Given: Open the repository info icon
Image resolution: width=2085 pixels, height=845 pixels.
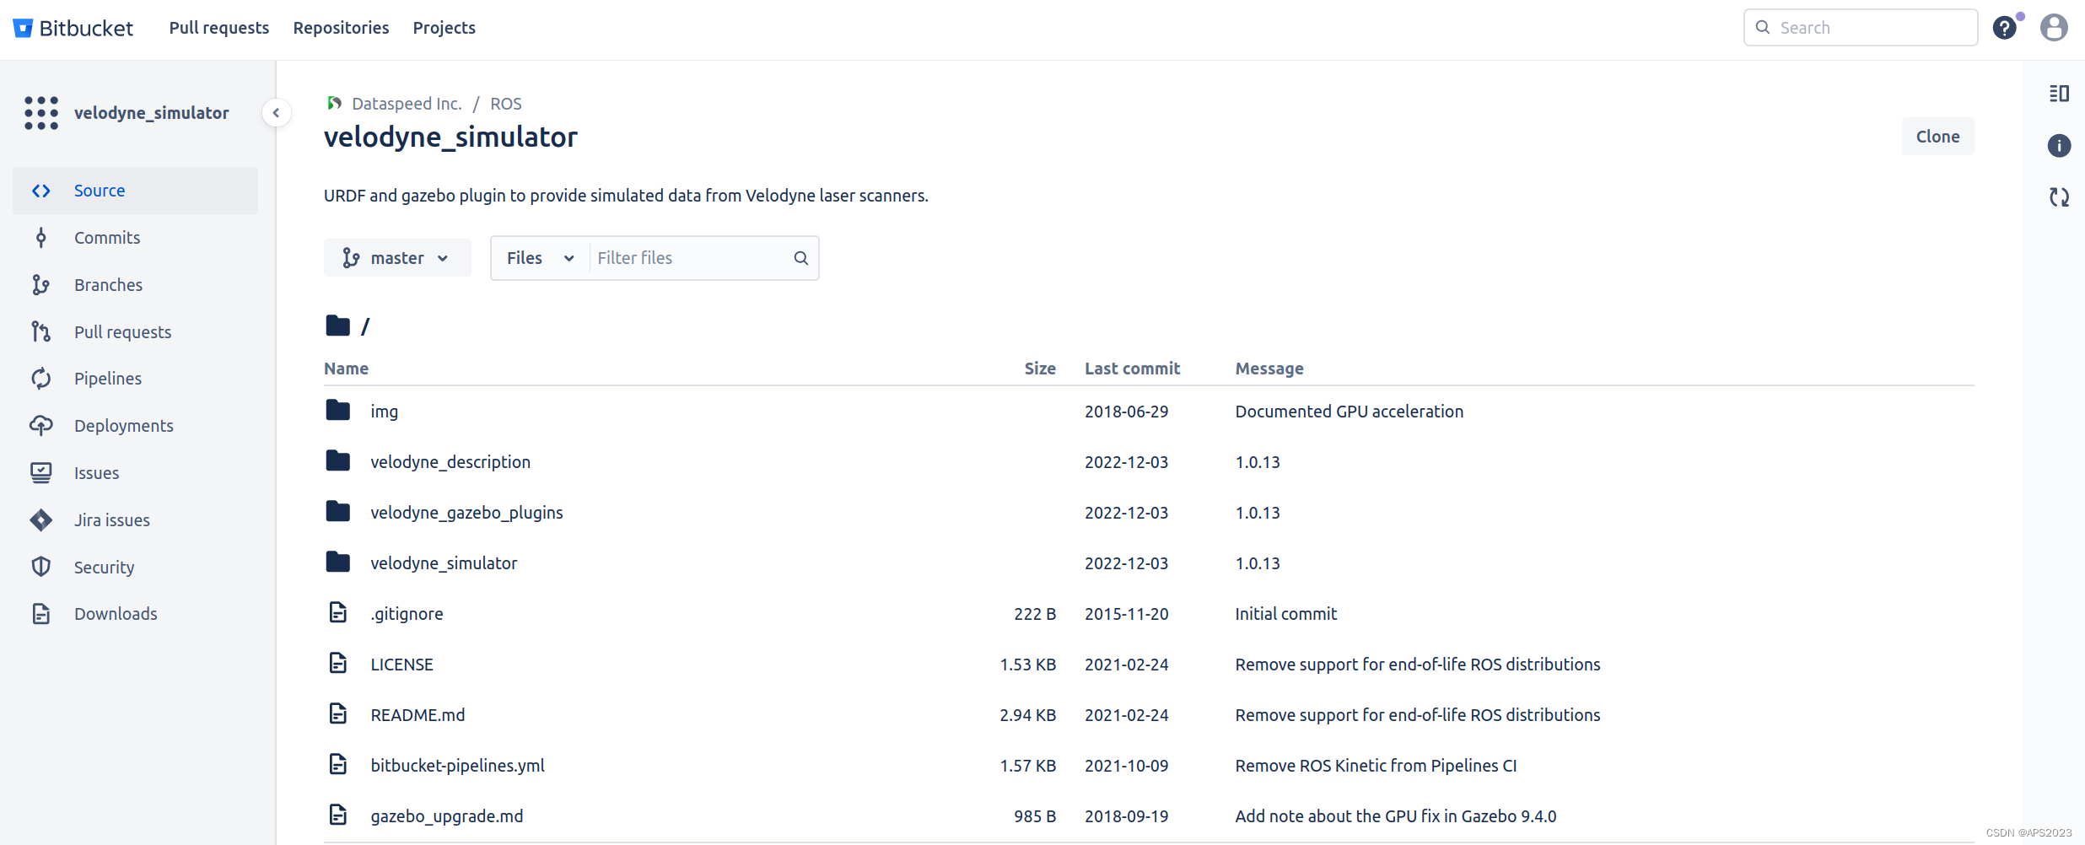Looking at the screenshot, I should pyautogui.click(x=2059, y=146).
